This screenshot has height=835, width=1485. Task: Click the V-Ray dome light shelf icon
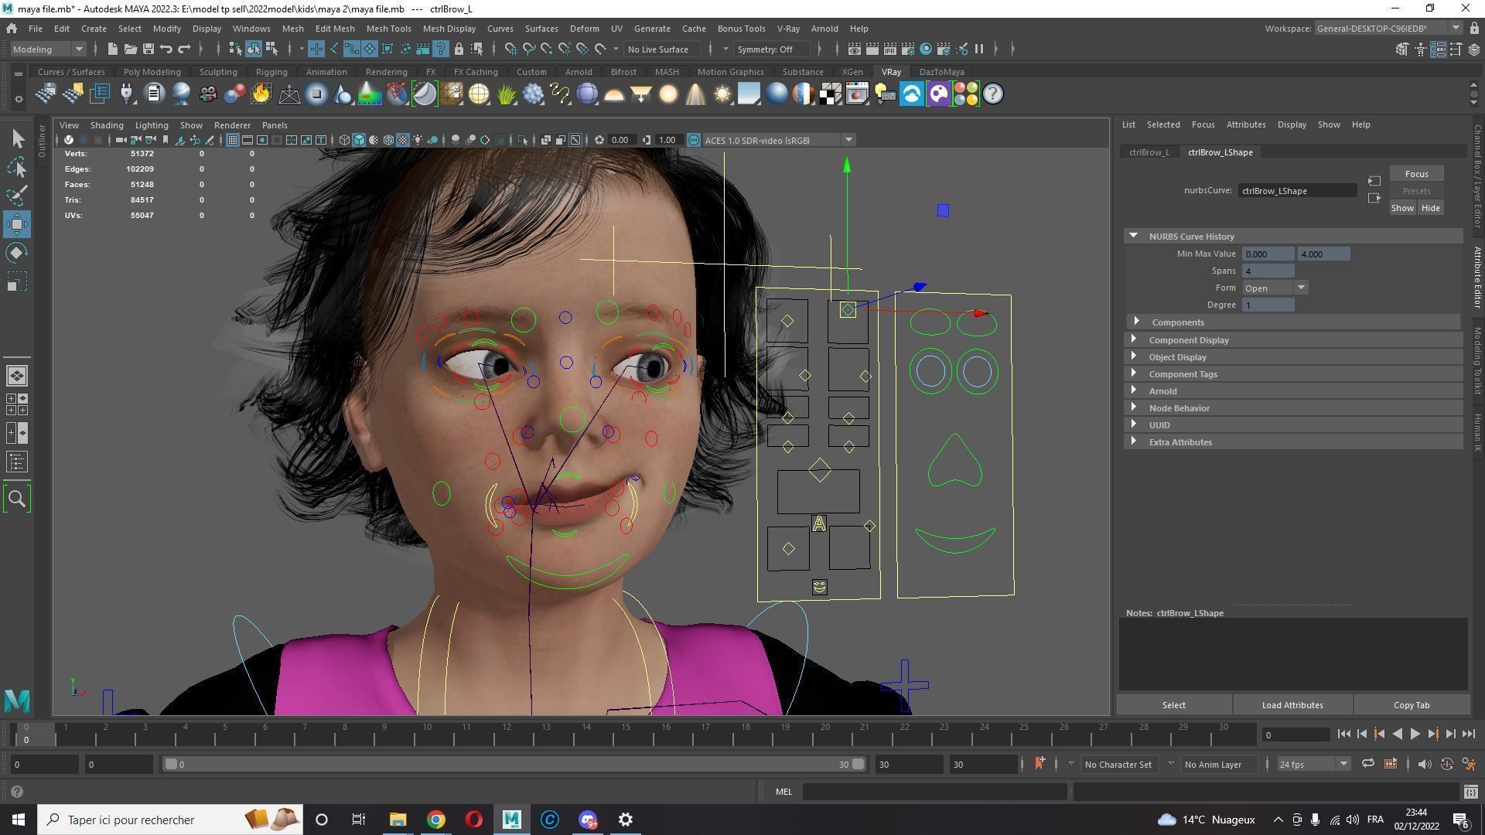pyautogui.click(x=614, y=94)
